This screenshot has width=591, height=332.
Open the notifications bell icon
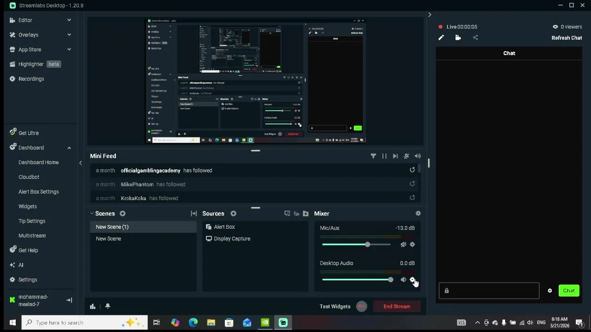coord(108,306)
